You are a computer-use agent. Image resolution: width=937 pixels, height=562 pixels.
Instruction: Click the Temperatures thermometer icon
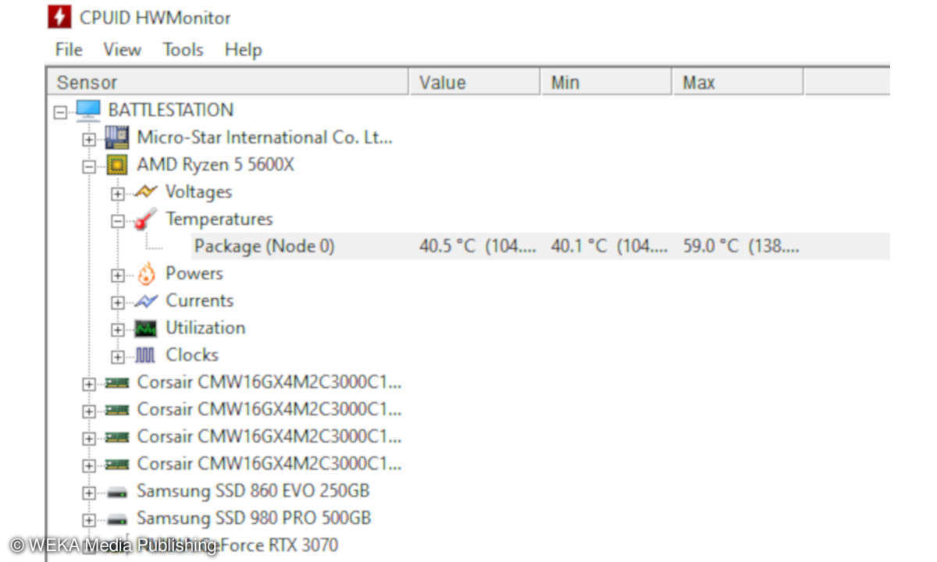pos(145,219)
